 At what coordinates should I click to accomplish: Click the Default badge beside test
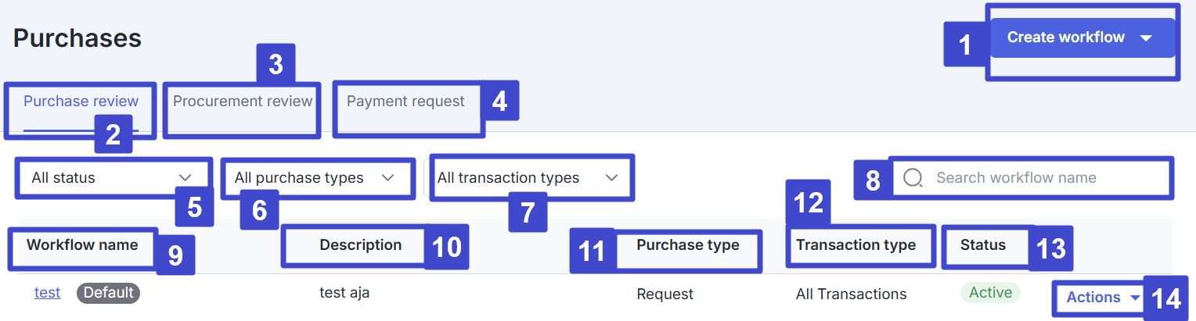tap(109, 293)
